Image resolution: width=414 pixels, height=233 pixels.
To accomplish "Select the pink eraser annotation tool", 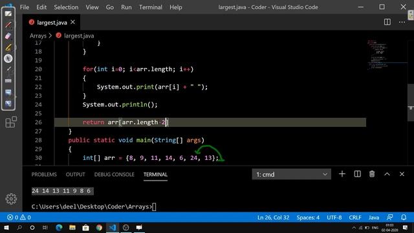I will click(8, 36).
